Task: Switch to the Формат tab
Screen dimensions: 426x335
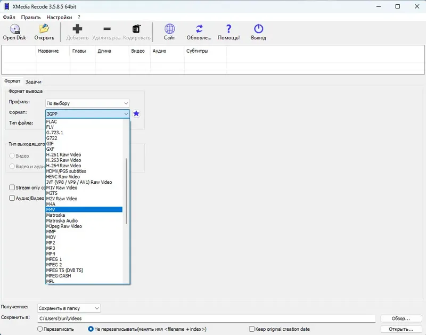Action: [x=12, y=81]
